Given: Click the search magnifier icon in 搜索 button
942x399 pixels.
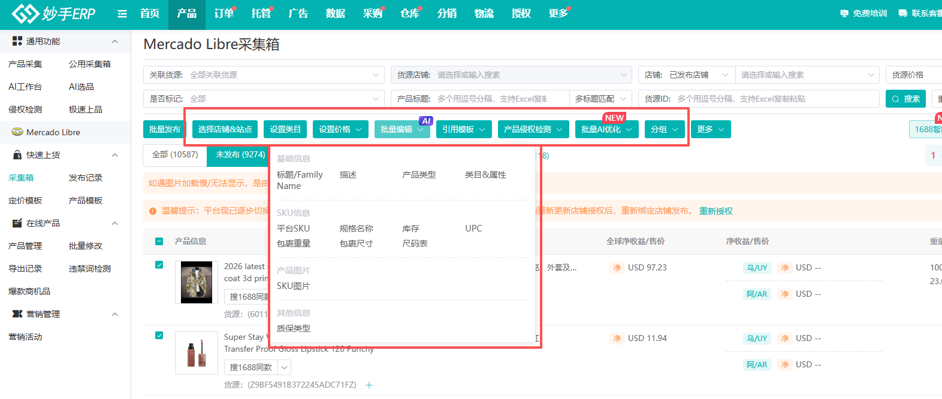Looking at the screenshot, I should pos(895,99).
